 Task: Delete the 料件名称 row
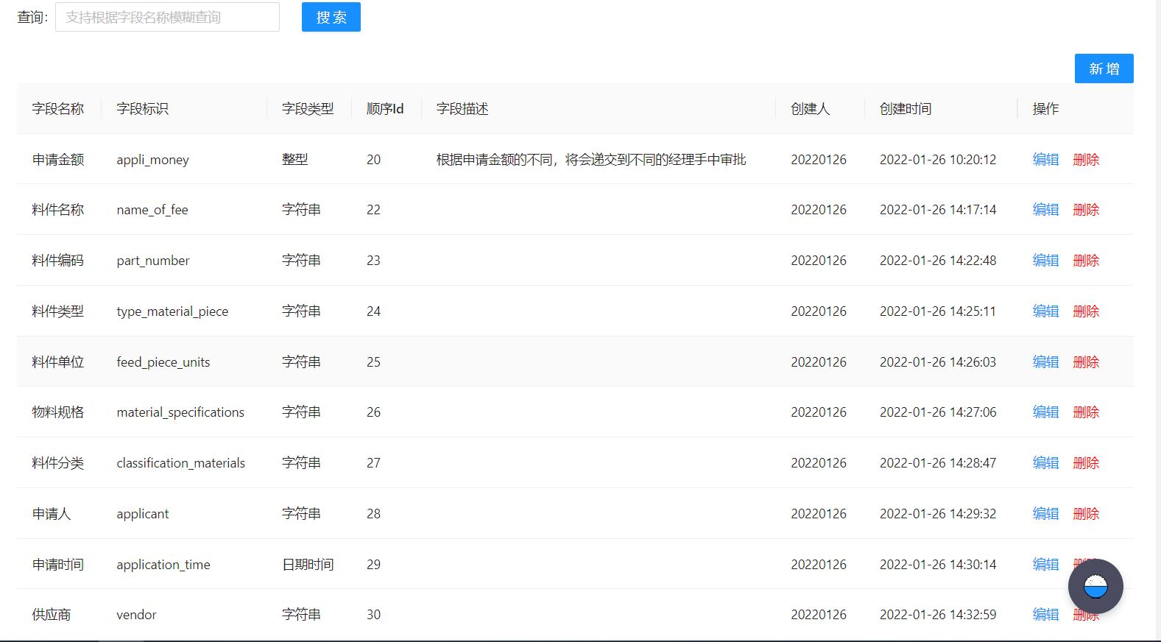(x=1086, y=209)
